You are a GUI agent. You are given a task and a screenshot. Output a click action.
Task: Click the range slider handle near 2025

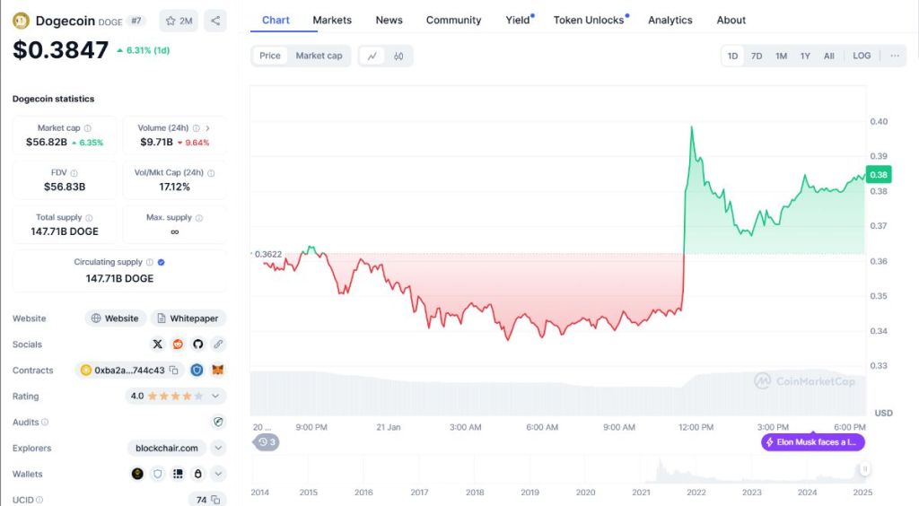tap(864, 469)
